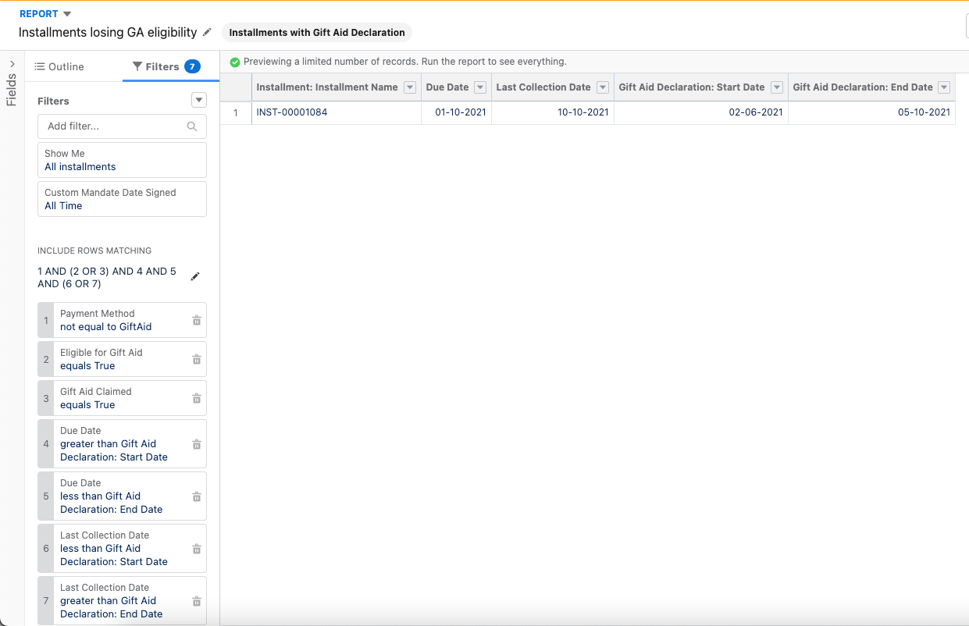
Task: Switch to the Outline tab
Action: tap(59, 67)
